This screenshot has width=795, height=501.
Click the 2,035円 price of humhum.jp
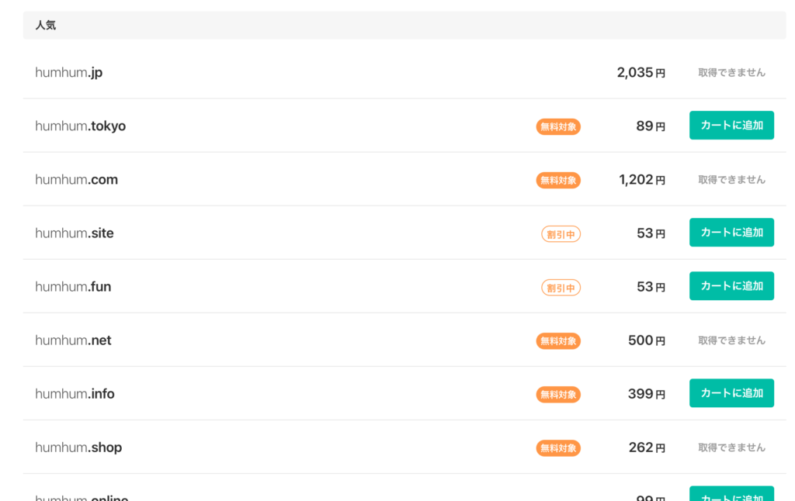point(641,73)
